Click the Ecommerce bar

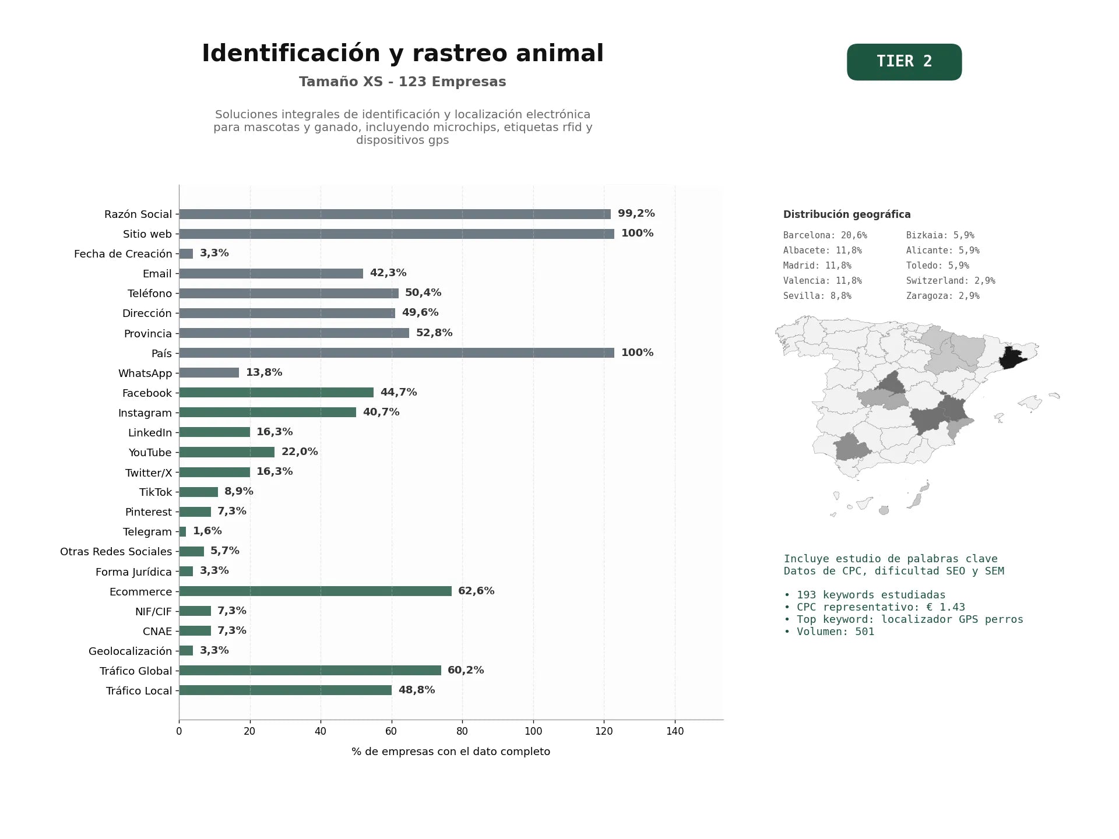click(315, 591)
